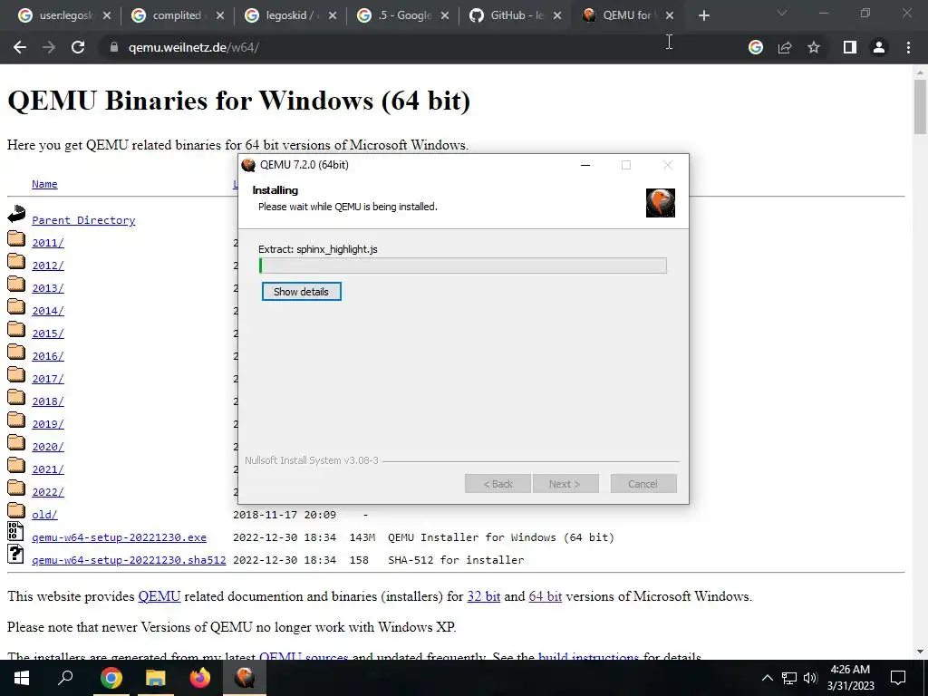Download qemu-w64-setup-20221230.exe link

click(x=119, y=537)
